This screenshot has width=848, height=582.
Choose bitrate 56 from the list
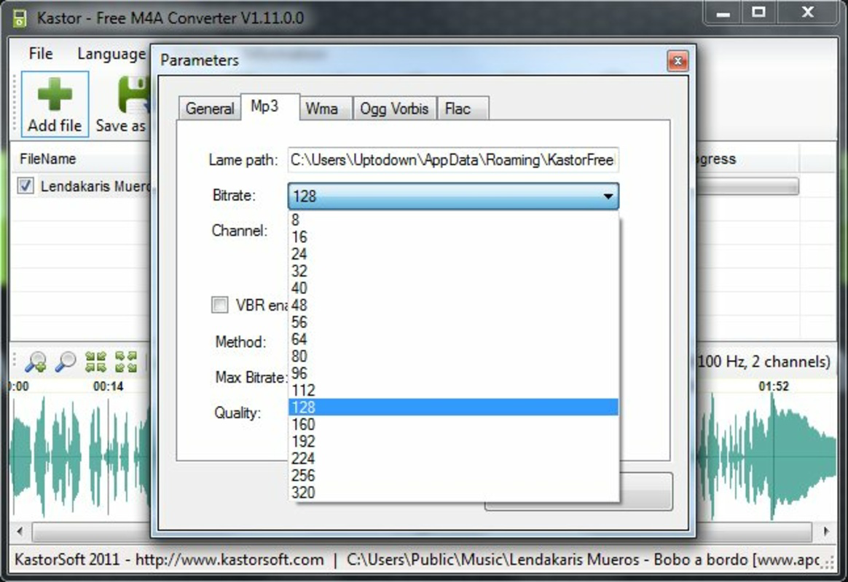pyautogui.click(x=452, y=322)
